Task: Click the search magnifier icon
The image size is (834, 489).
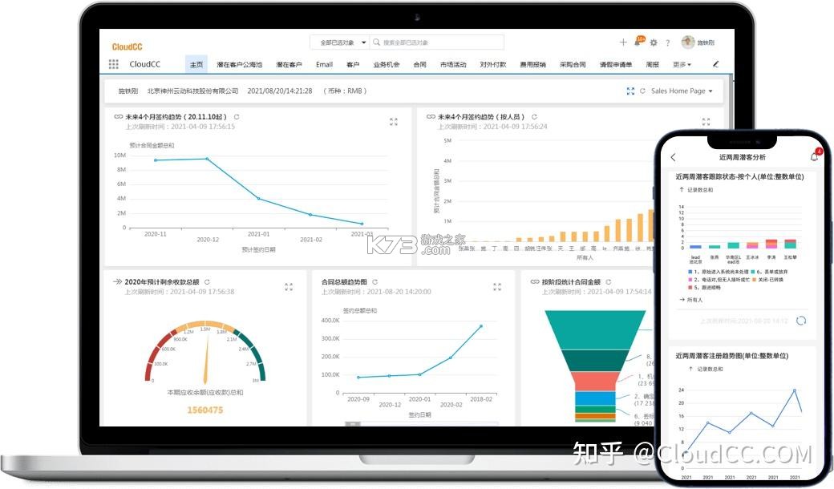Action: 377,42
